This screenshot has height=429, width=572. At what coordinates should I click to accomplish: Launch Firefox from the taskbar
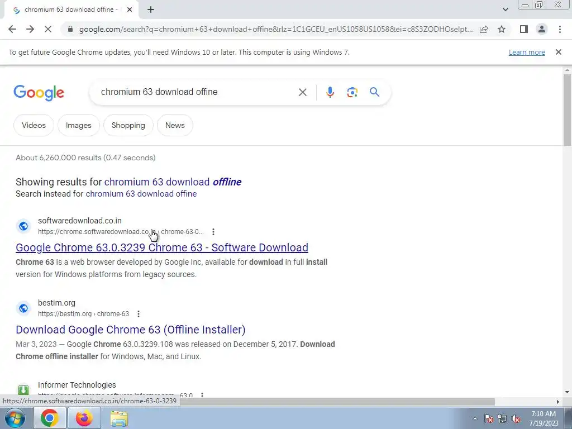[x=84, y=418]
